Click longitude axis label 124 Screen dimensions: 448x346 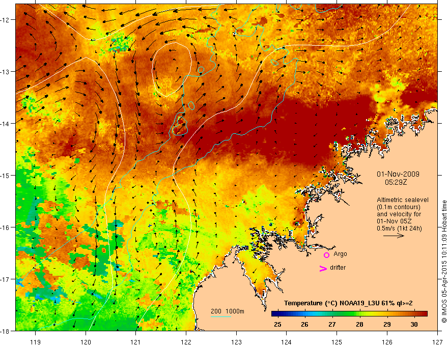tap(287, 342)
